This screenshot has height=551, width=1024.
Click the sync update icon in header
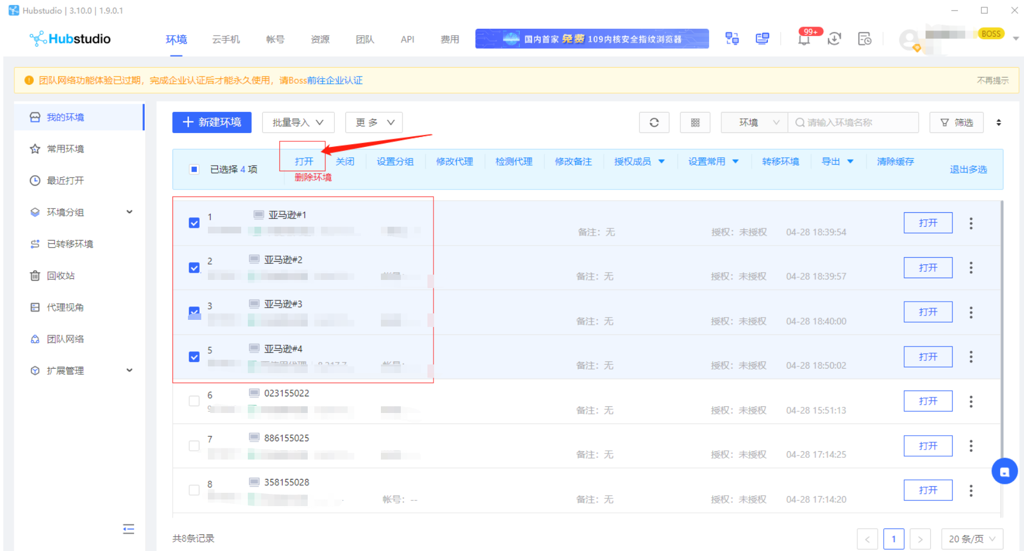pyautogui.click(x=834, y=39)
